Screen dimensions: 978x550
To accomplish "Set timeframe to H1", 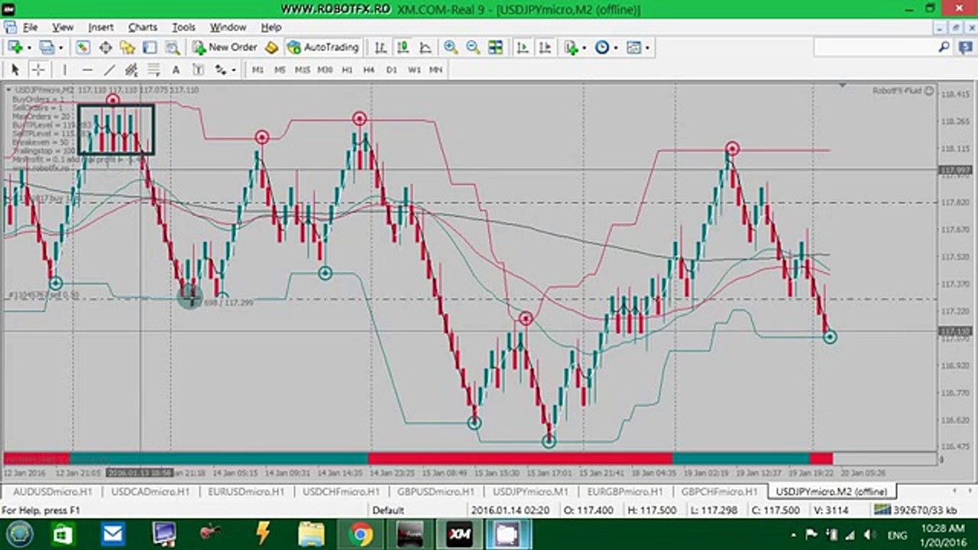I will tap(347, 70).
